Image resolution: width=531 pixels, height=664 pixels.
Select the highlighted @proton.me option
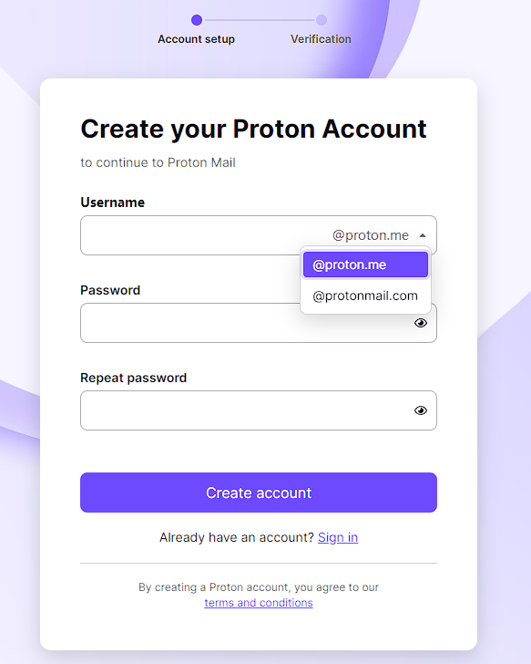pos(365,265)
